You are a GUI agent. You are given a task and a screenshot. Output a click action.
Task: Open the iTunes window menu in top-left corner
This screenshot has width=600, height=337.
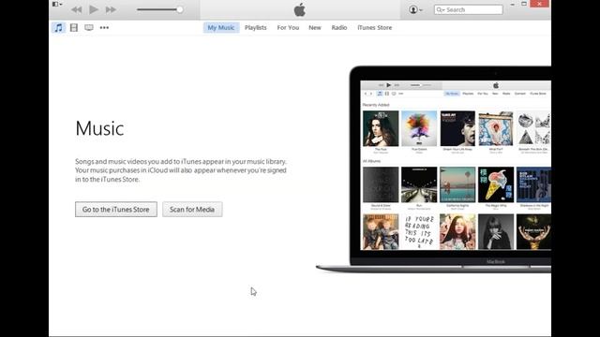[x=57, y=4]
